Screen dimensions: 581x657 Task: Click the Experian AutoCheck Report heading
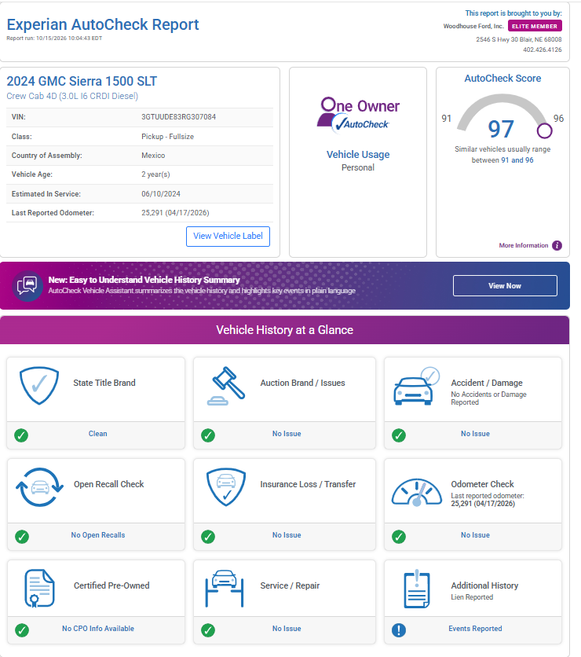click(103, 24)
